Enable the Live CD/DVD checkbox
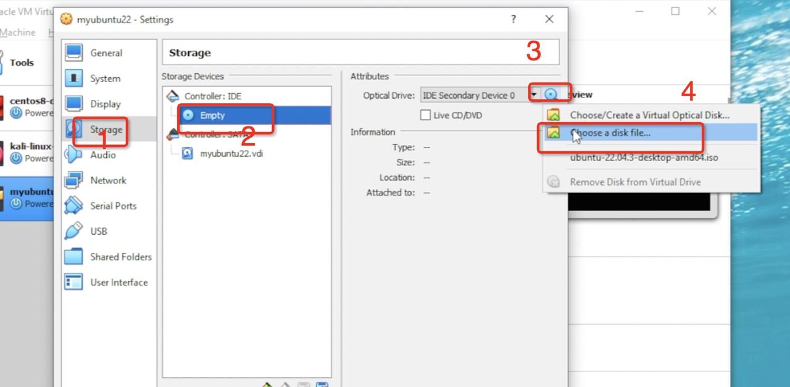Viewport: 790px width, 387px height. 425,115
